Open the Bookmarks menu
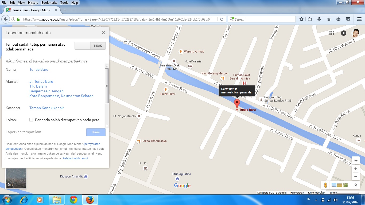Image resolution: width=365 pixels, height=205 pixels. click(49, 3)
